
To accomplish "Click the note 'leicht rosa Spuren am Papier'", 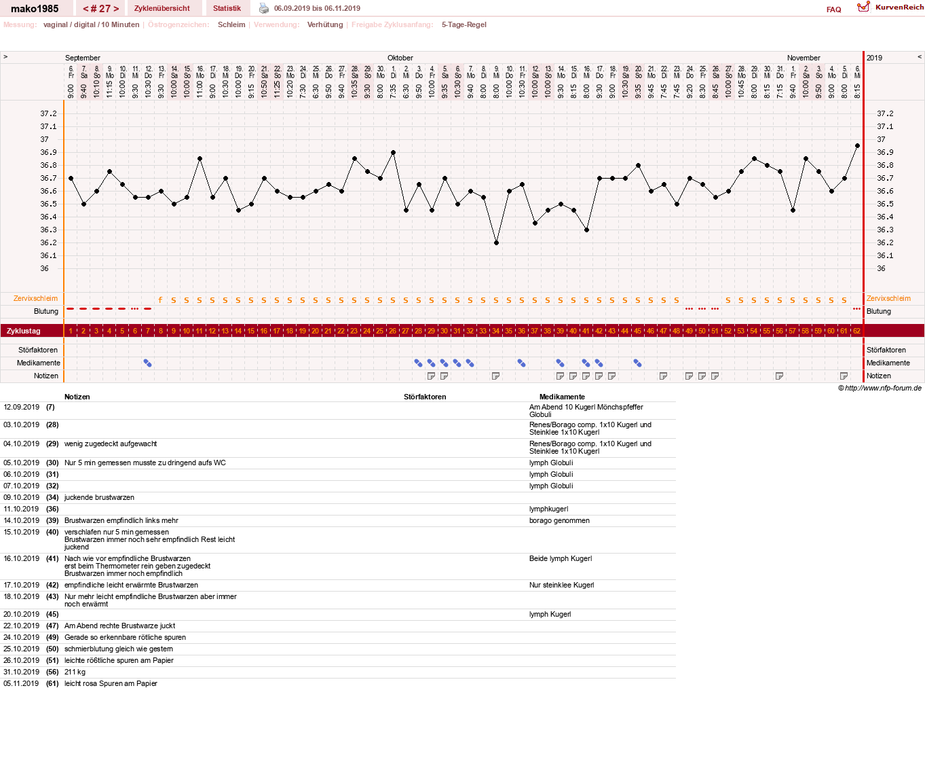I will click(x=111, y=683).
